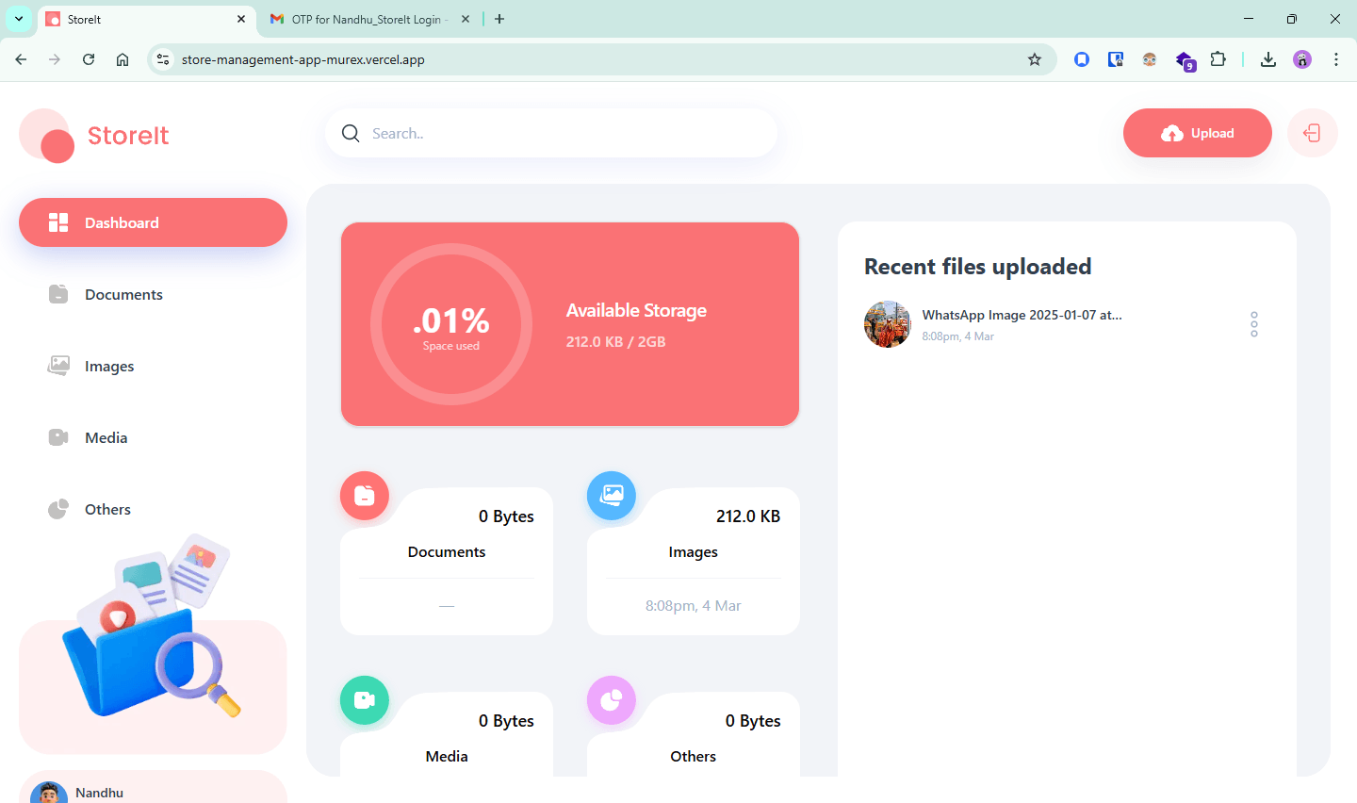Screen dimensions: 1357x803
Task: Click the green Media card icon
Action: point(365,700)
